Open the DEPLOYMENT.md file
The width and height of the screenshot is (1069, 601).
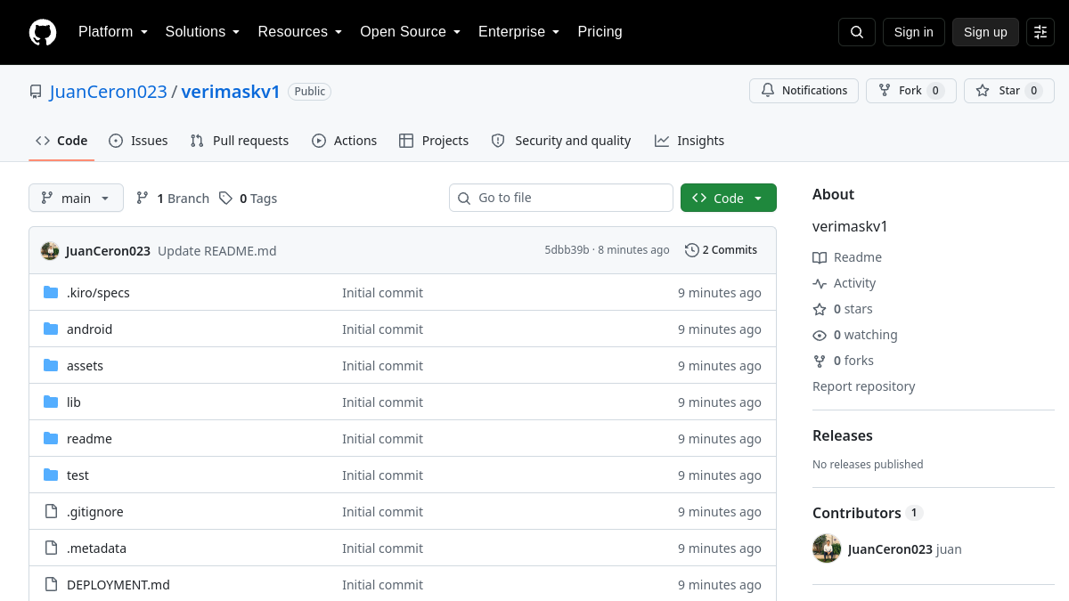(118, 585)
